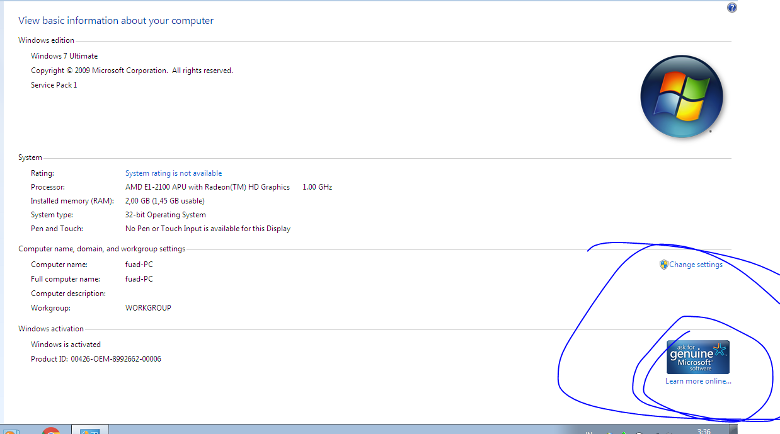Select 'fuad-PC' next to Computer name

tap(139, 265)
